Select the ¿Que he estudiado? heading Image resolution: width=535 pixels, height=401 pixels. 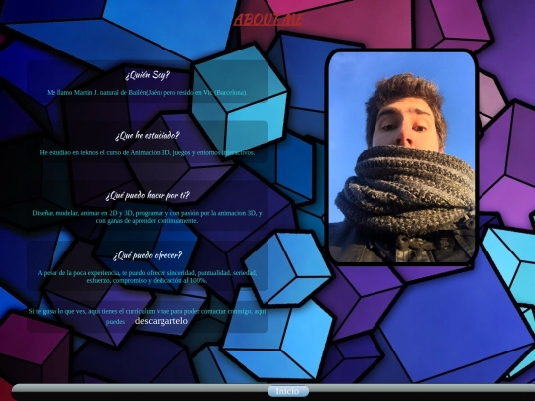click(147, 136)
